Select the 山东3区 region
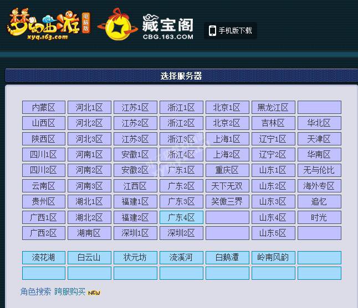This screenshot has height=308, width=358. click(273, 201)
